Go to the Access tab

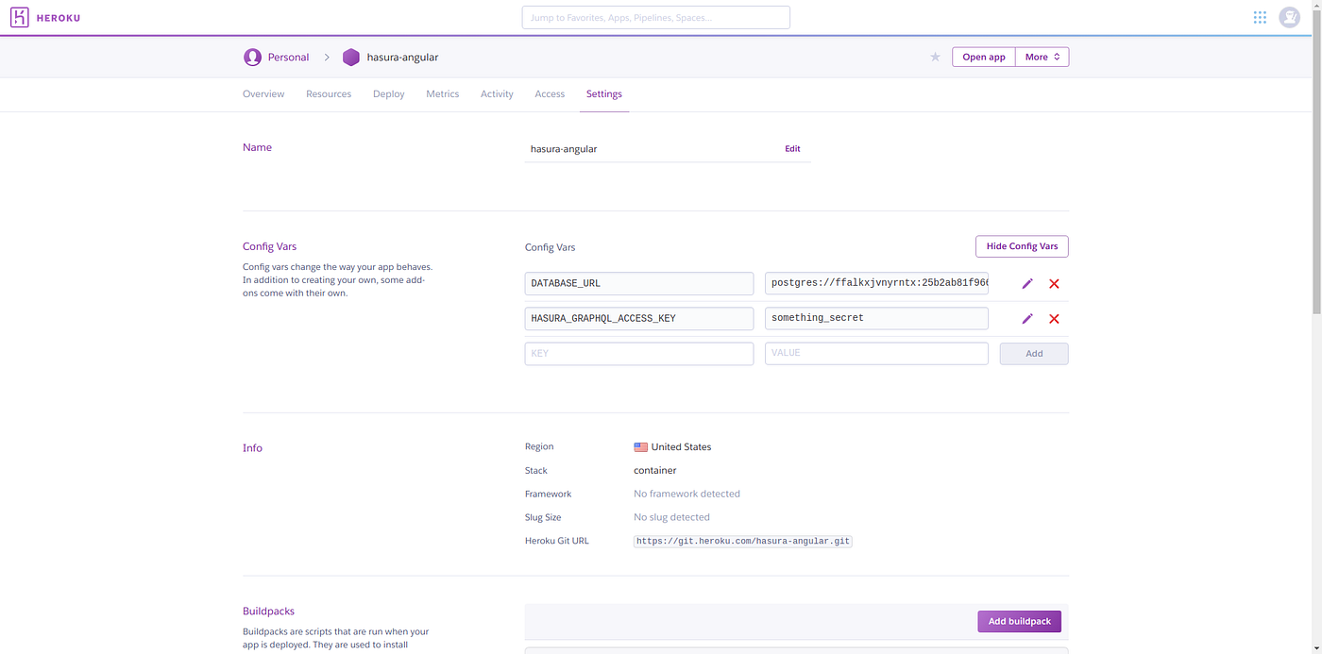point(550,93)
